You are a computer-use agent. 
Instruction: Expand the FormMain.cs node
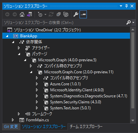(13, 120)
